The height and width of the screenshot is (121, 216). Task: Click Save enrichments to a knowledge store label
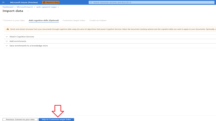[29, 46]
